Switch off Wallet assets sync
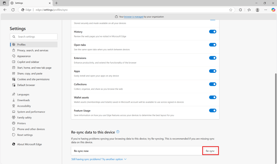Viewport: 277px width, 164px height. (x=213, y=97)
